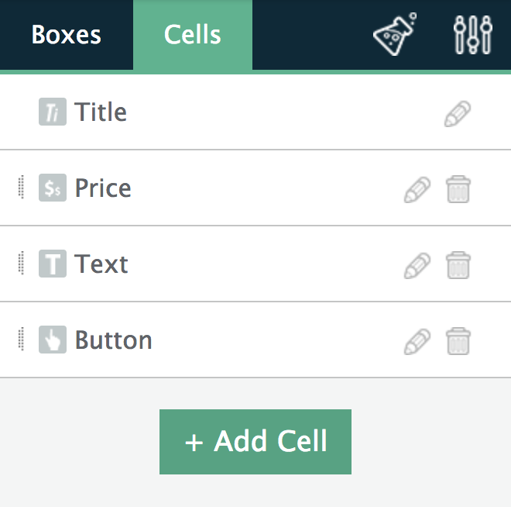Click the Button pointer-hand type icon
511x507 pixels.
53,340
